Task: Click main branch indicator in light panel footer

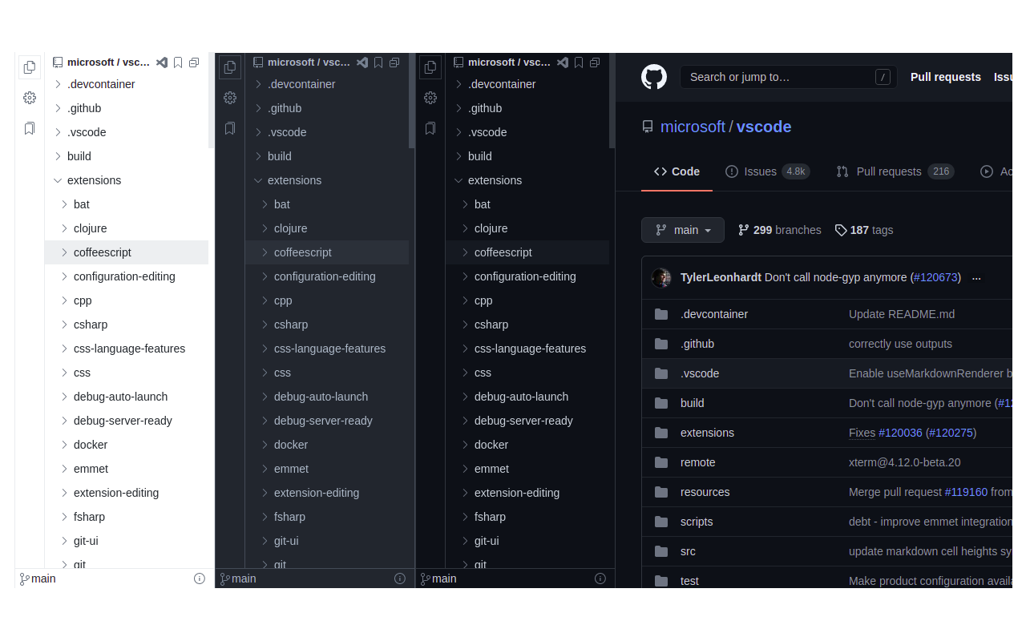Action: click(38, 579)
